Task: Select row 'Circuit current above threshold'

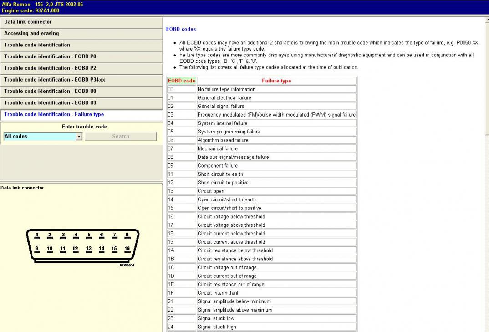Action: (262, 242)
